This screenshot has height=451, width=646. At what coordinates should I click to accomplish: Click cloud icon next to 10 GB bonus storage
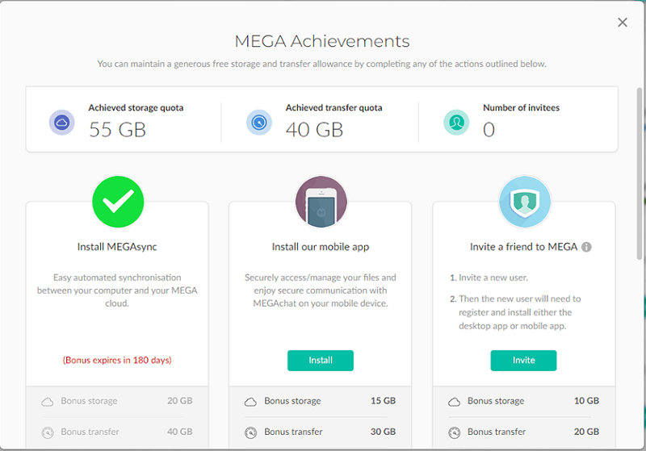pyautogui.click(x=455, y=401)
